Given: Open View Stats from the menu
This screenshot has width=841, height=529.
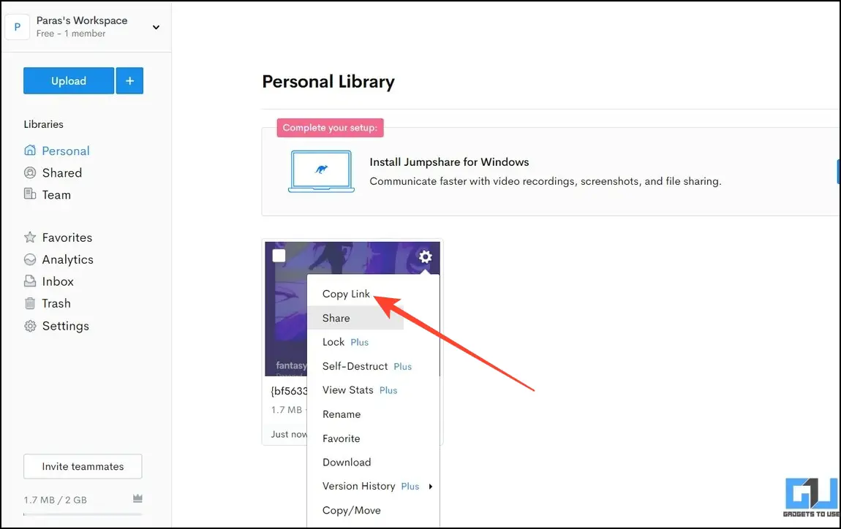Looking at the screenshot, I should pos(347,390).
